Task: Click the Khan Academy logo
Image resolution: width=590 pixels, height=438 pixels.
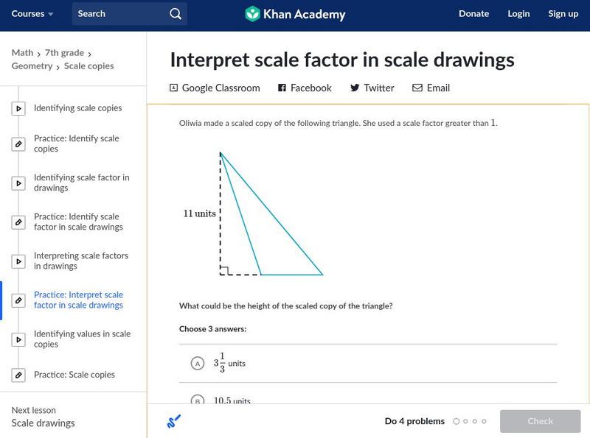Action: click(295, 13)
